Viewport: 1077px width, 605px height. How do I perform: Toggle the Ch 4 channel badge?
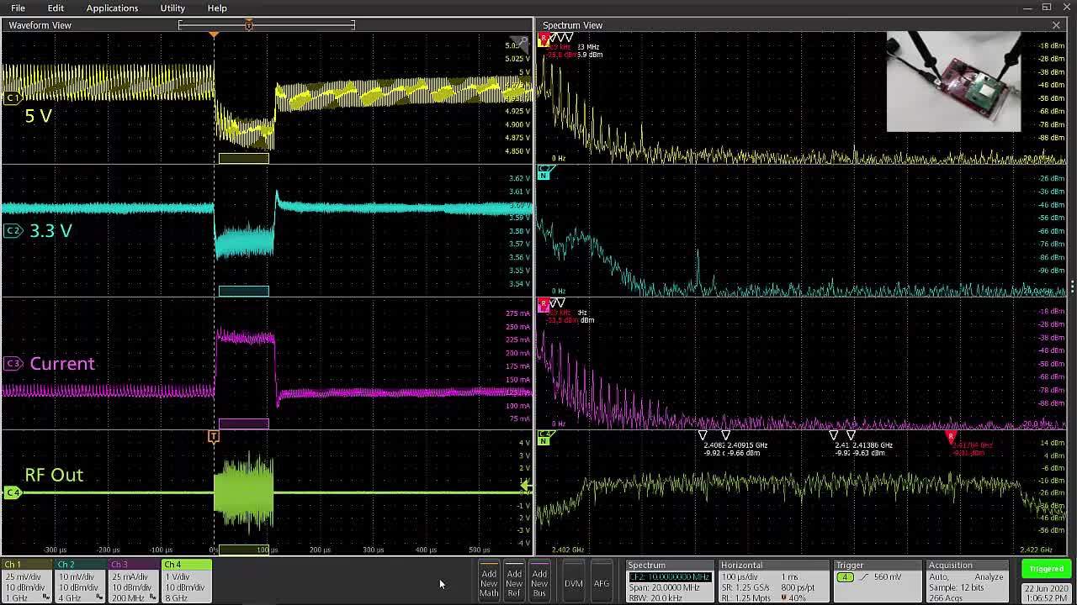(185, 581)
